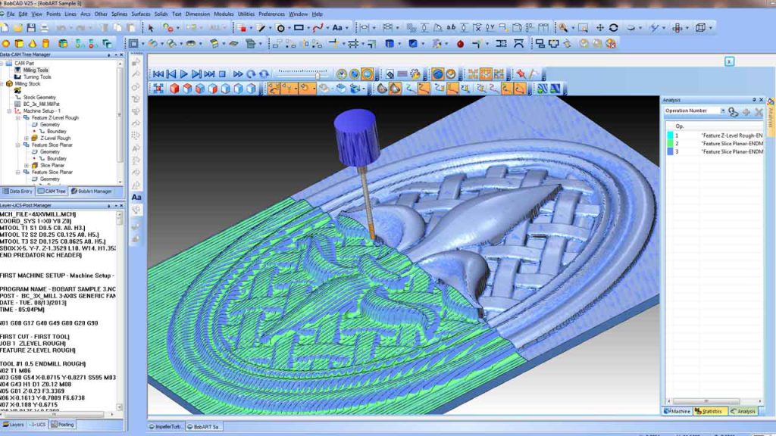Image resolution: width=776 pixels, height=436 pixels.
Task: Switch to the Posting tab
Action: [x=62, y=425]
